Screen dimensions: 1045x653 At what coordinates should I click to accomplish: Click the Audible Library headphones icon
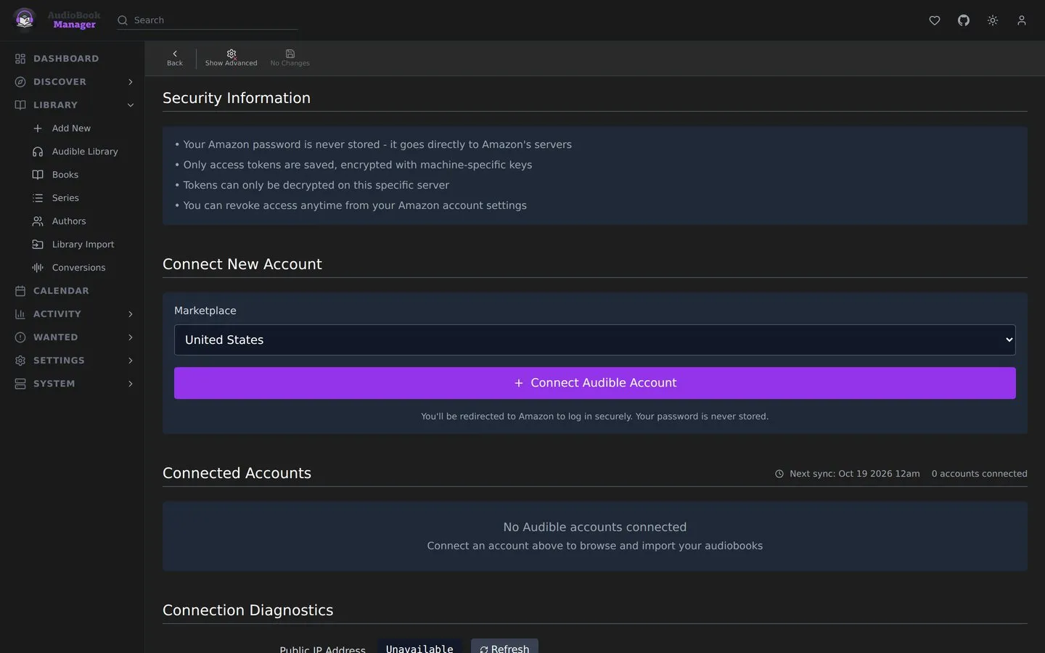38,152
